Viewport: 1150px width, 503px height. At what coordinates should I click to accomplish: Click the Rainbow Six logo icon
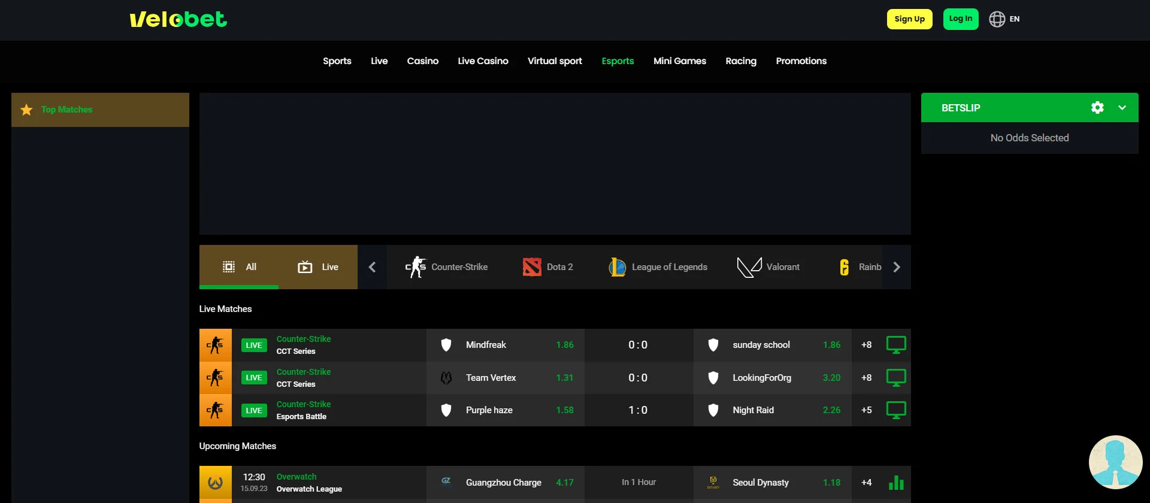pos(845,267)
